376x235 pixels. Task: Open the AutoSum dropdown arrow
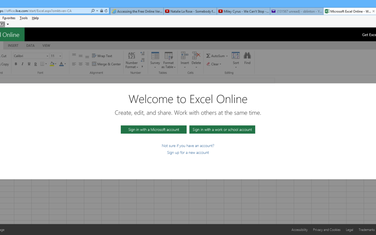click(227, 56)
